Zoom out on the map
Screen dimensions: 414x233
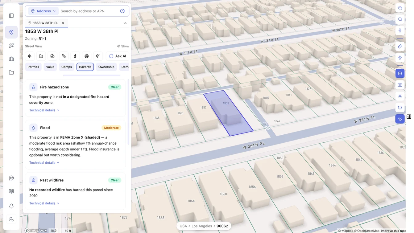coord(400,19)
